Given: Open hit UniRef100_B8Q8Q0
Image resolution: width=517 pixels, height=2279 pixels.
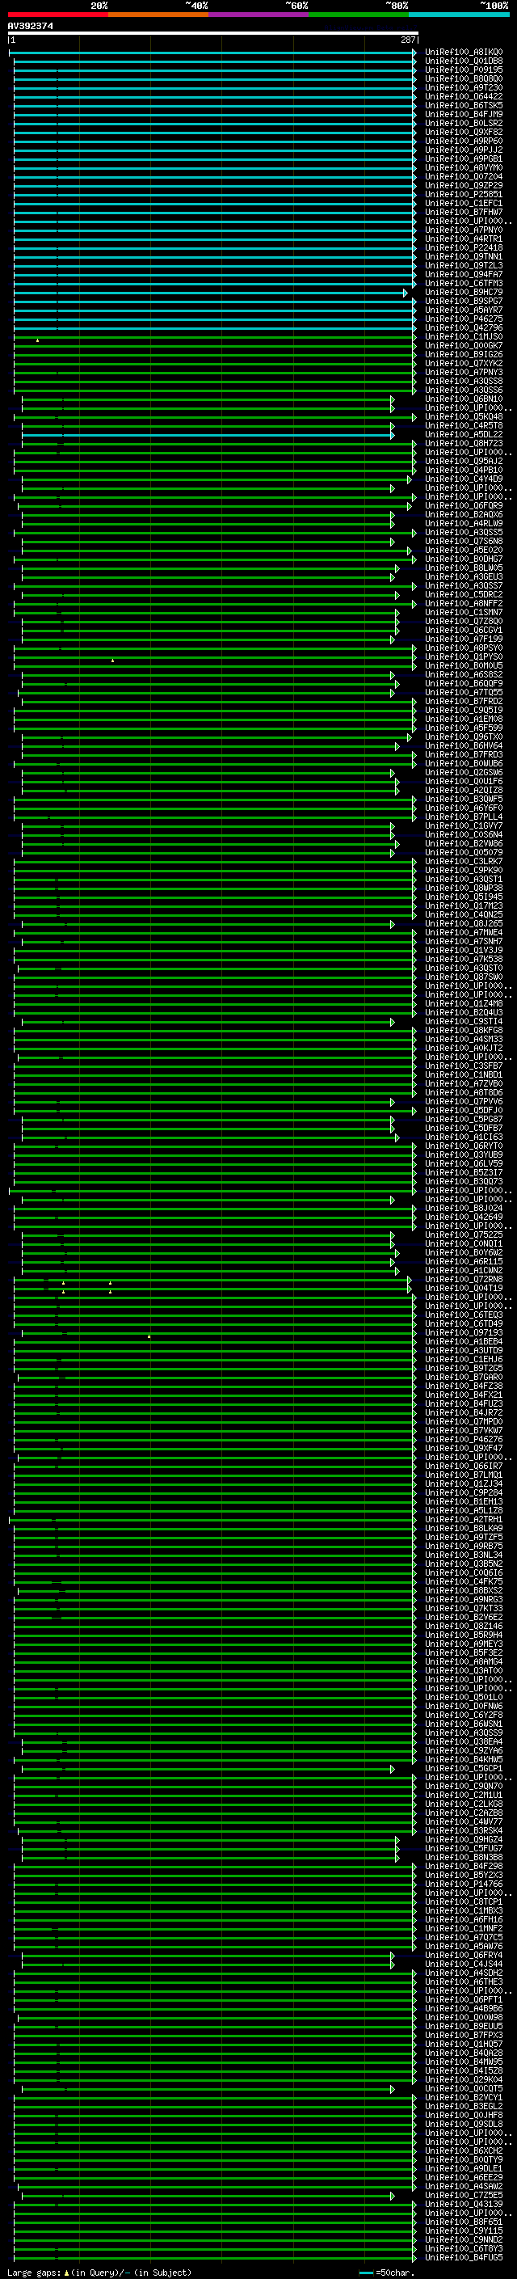Looking at the screenshot, I should coord(463,78).
